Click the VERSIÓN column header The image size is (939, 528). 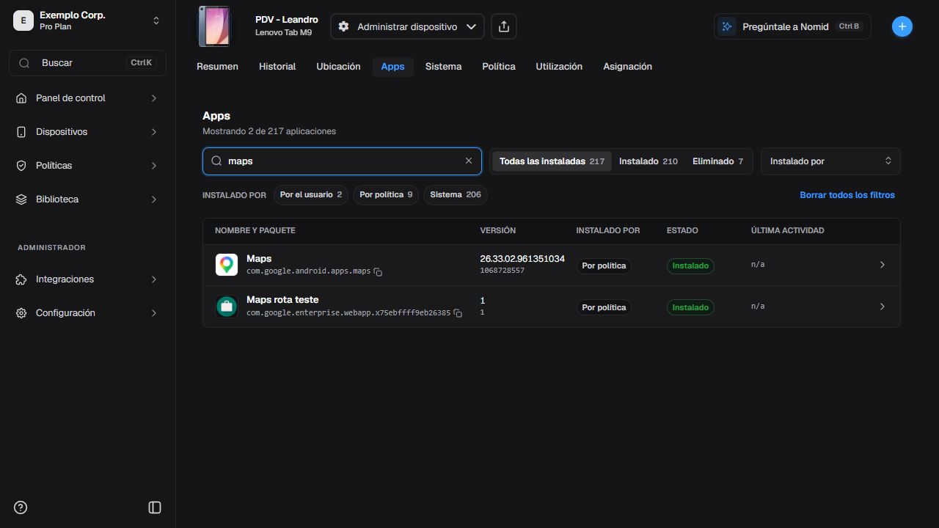coord(498,230)
